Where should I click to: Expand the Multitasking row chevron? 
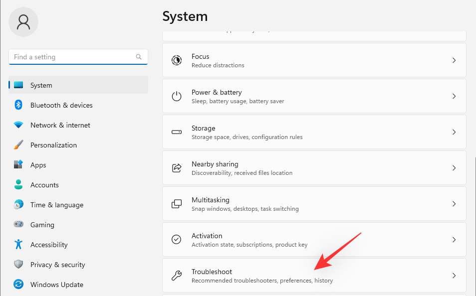tap(454, 204)
